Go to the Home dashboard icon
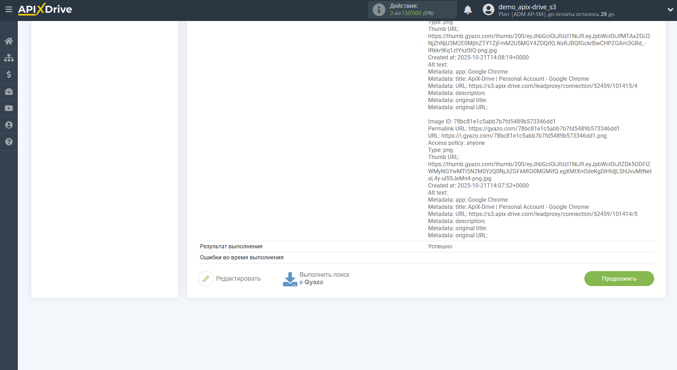Viewport: 677px width, 370px height. click(x=9, y=41)
